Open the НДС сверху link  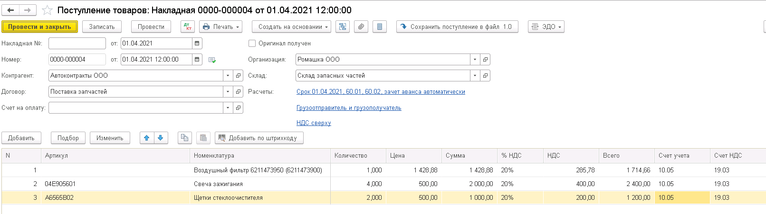pyautogui.click(x=314, y=123)
